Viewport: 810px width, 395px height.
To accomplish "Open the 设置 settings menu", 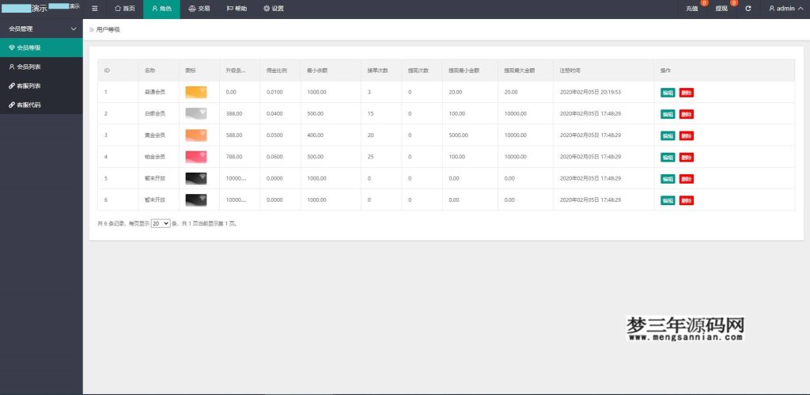I will point(274,9).
